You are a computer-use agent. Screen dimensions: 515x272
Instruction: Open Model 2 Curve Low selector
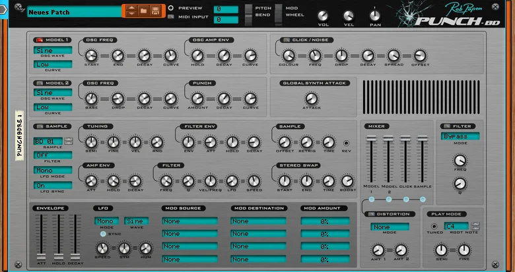pyautogui.click(x=53, y=107)
